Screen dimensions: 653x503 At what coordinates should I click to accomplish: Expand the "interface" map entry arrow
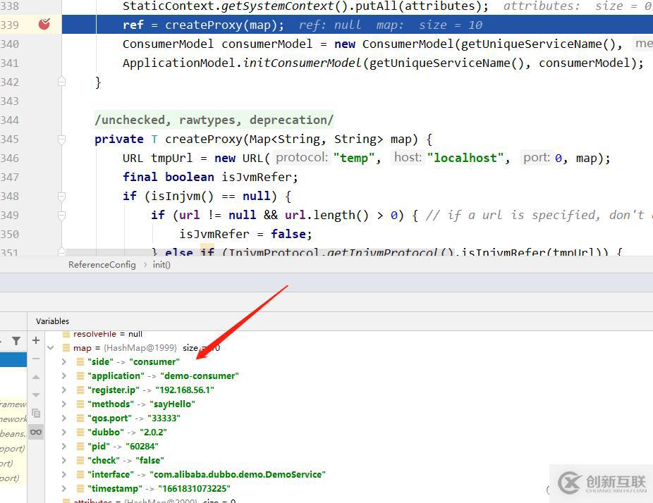click(64, 475)
